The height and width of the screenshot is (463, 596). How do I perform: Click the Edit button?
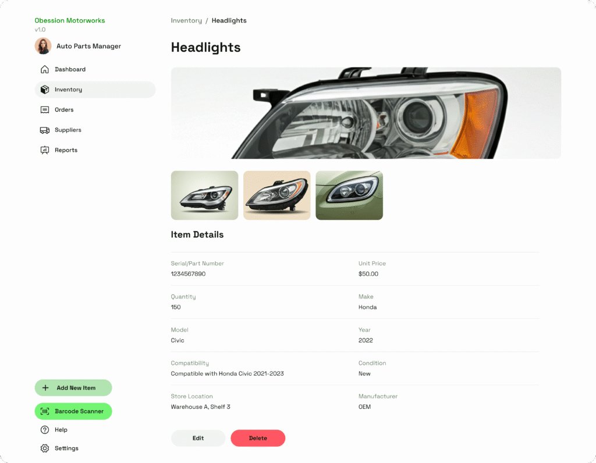pos(198,438)
